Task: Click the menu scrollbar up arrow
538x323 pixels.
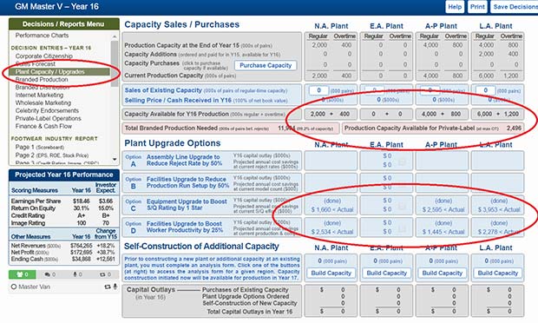Action: pyautogui.click(x=115, y=36)
